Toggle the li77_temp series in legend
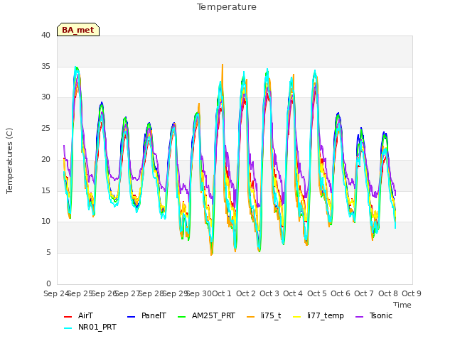Viewport: 455px width, 341px height. click(318, 315)
